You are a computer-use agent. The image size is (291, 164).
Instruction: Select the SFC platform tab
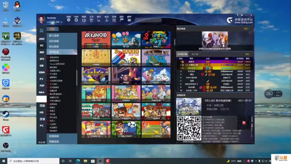pos(42,59)
